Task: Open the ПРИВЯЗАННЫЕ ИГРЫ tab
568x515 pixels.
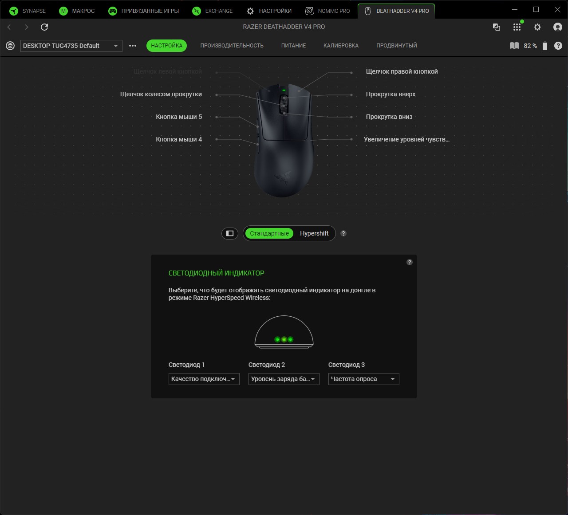Action: [x=144, y=11]
